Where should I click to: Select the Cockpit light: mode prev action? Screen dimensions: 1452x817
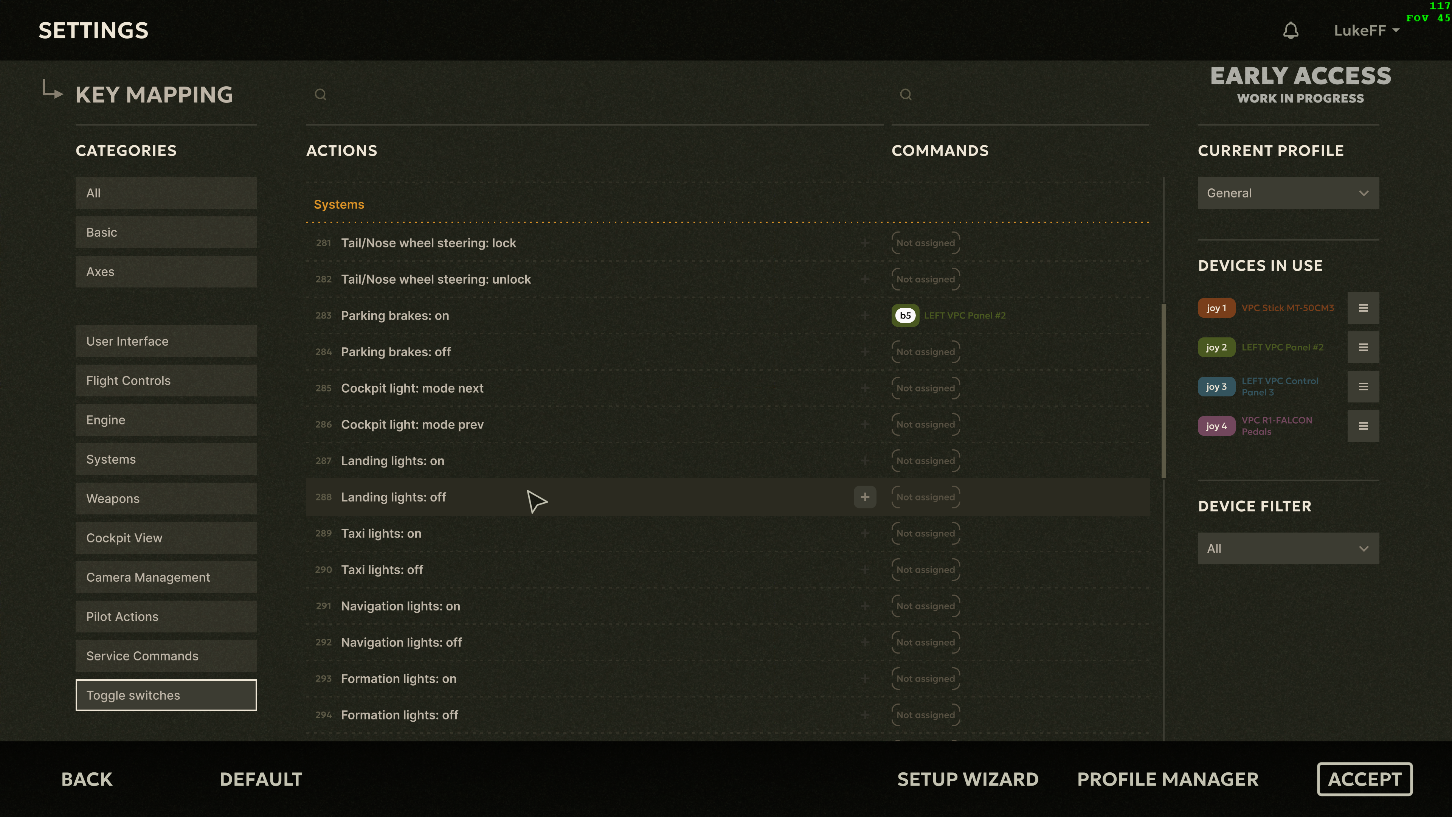[728, 424]
